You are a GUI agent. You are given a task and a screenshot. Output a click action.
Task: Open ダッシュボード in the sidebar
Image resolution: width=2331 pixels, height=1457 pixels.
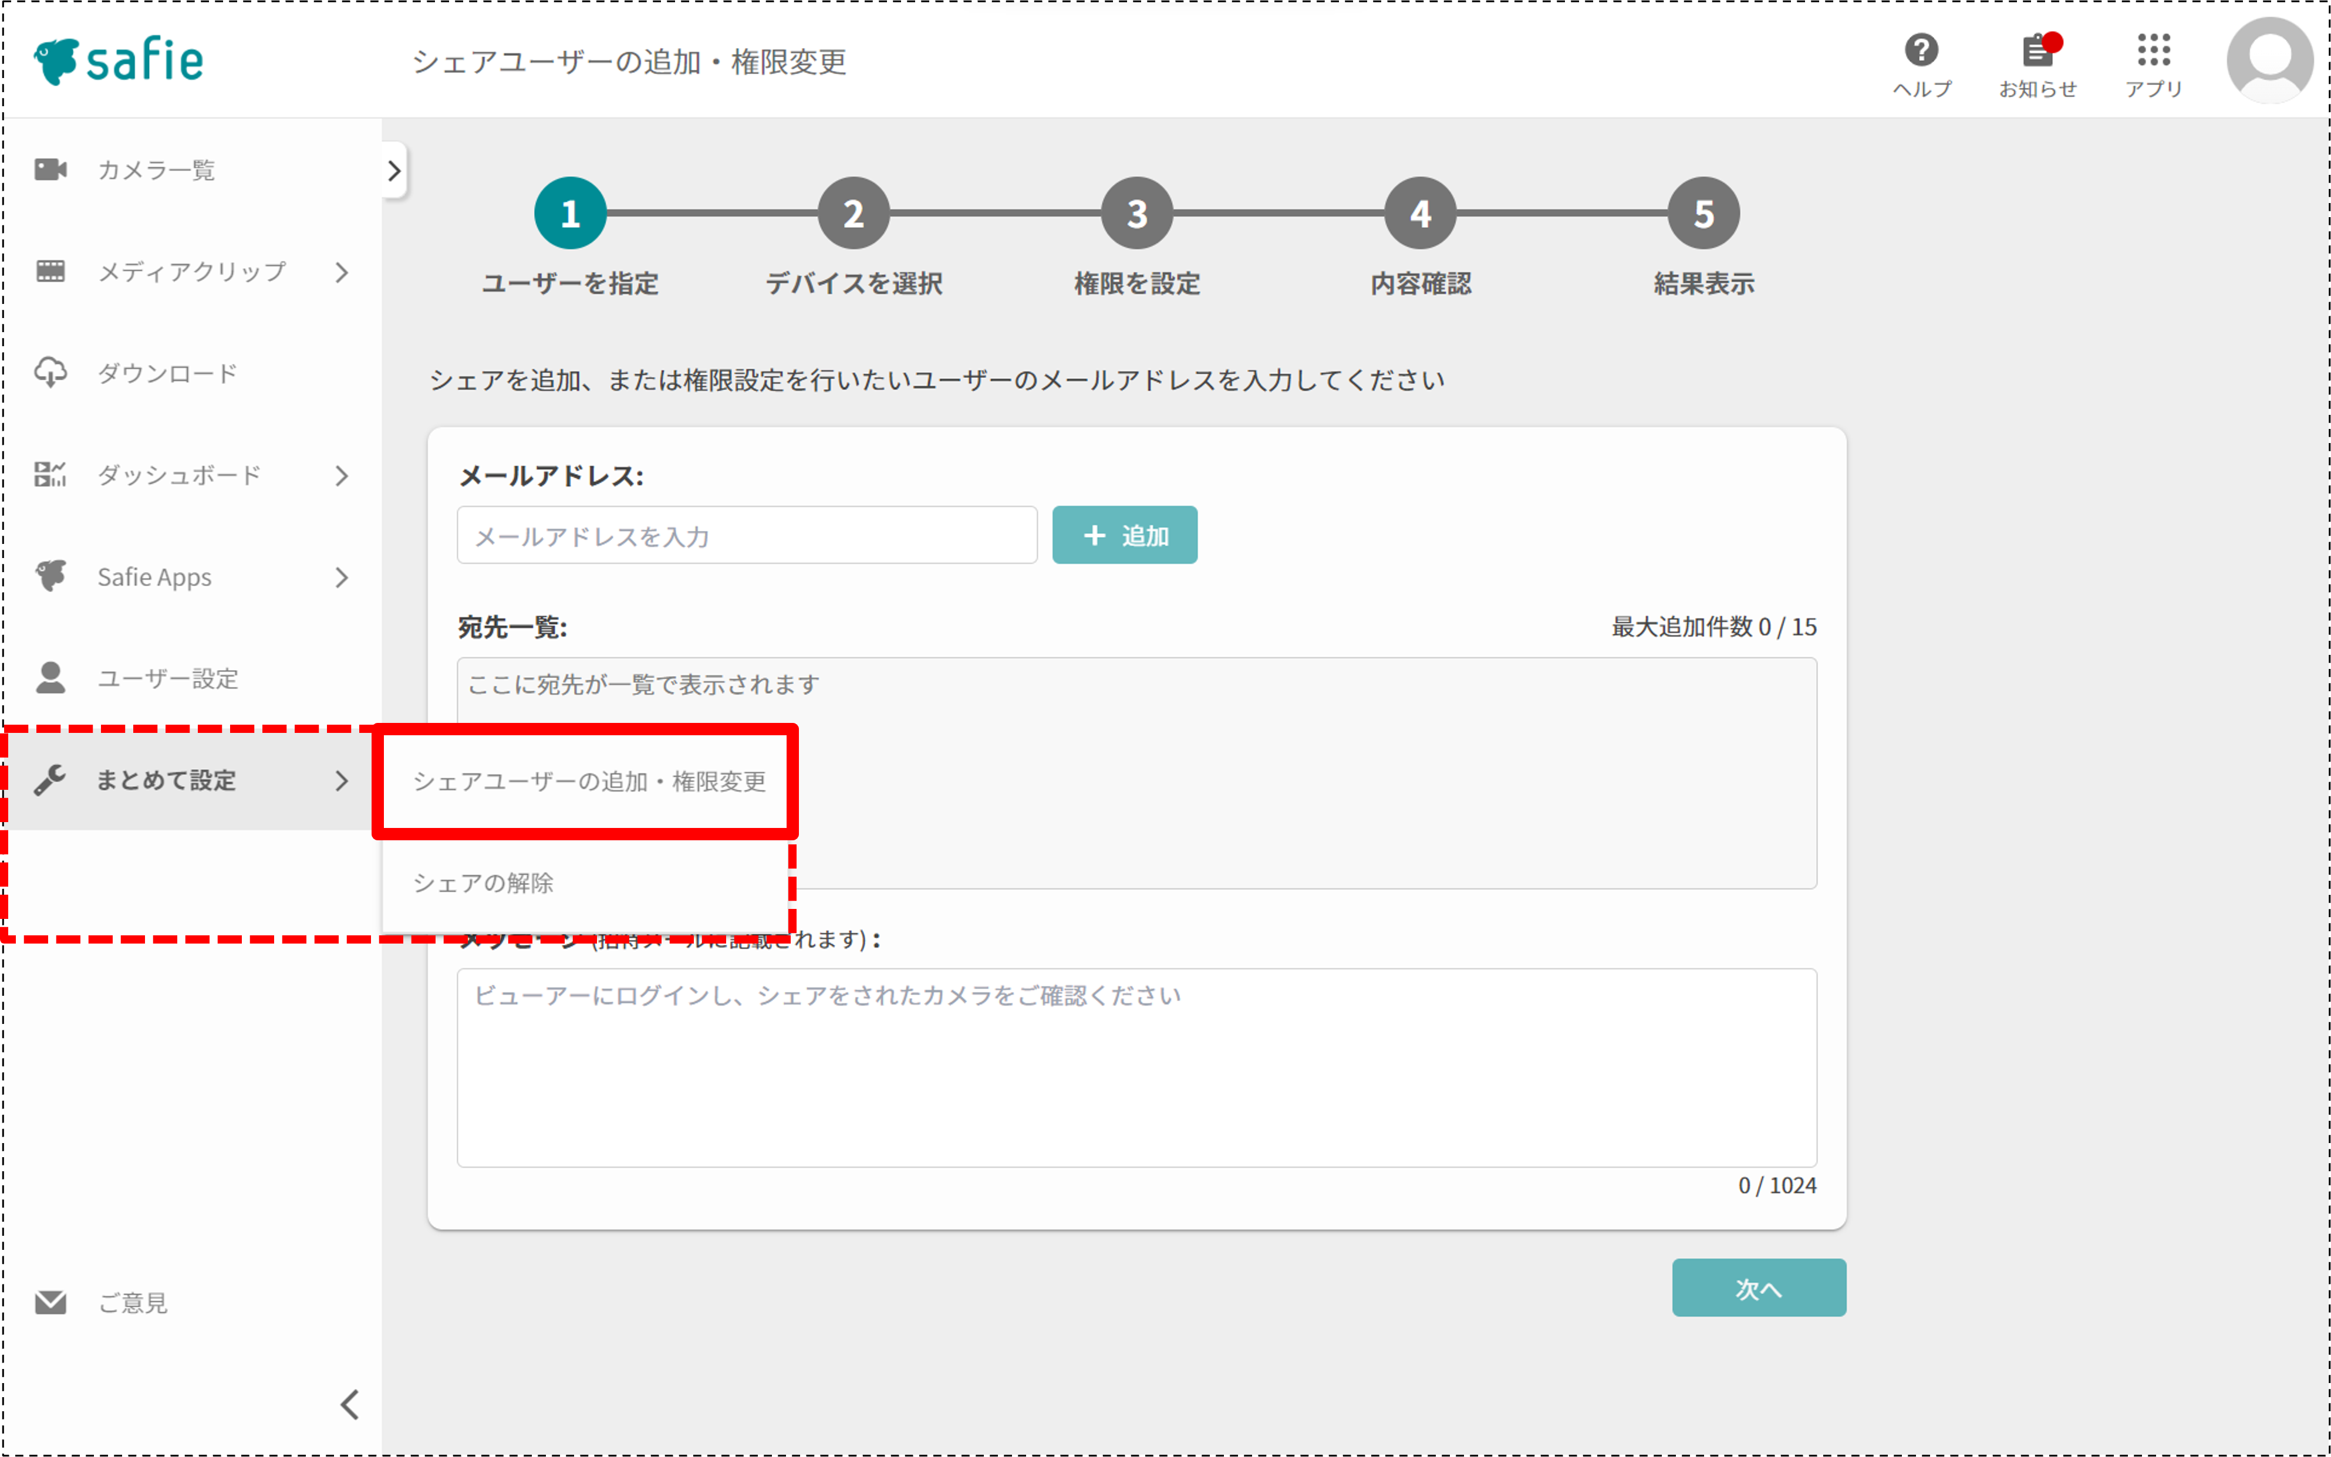pos(191,476)
